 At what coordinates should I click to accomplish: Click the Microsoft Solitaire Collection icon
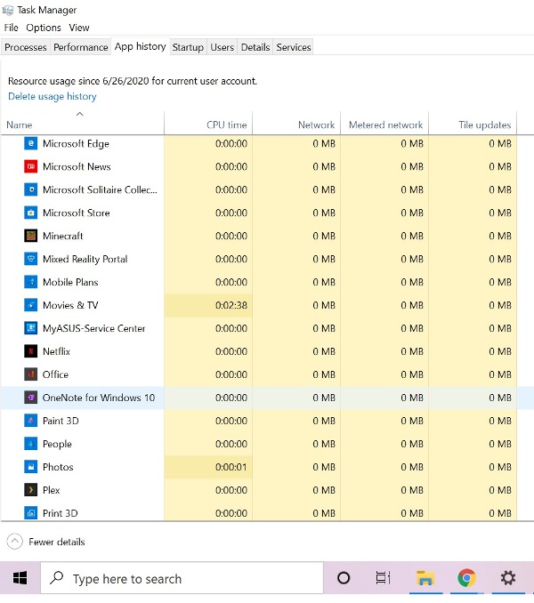tap(31, 189)
